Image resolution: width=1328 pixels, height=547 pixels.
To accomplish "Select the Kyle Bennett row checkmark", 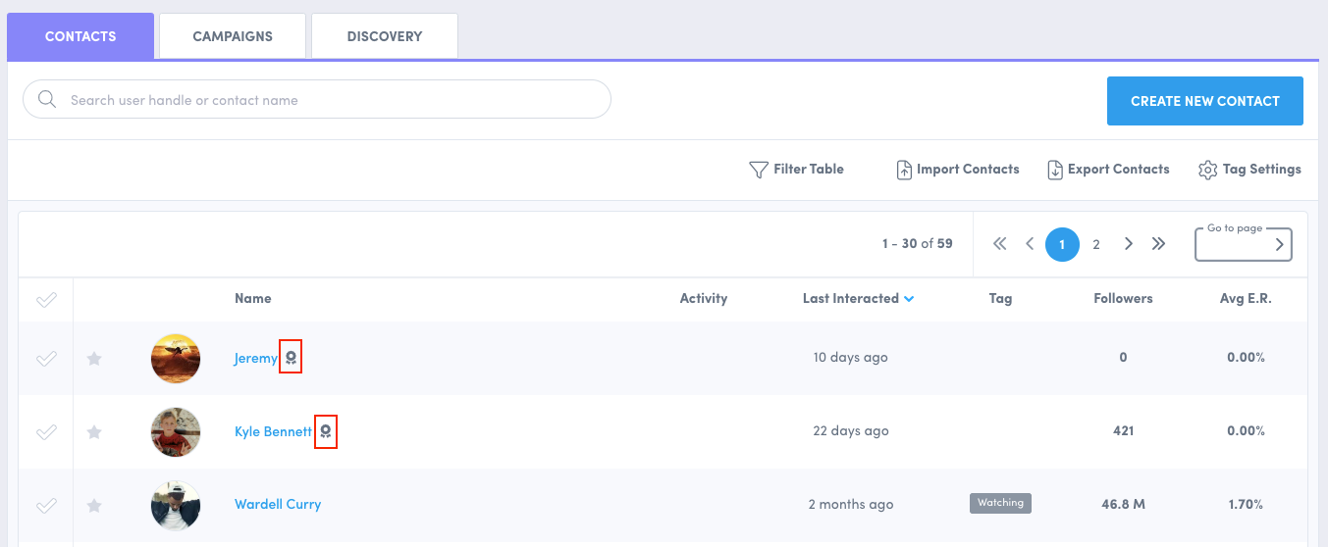I will (x=46, y=432).
